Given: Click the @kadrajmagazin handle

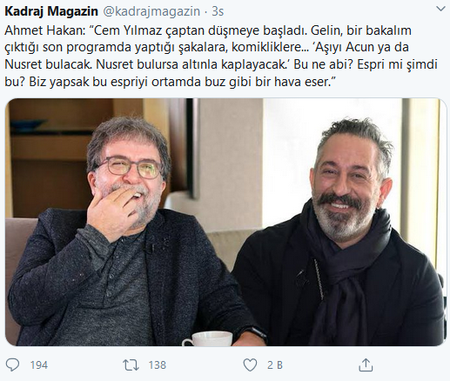Looking at the screenshot, I should pyautogui.click(x=151, y=11).
